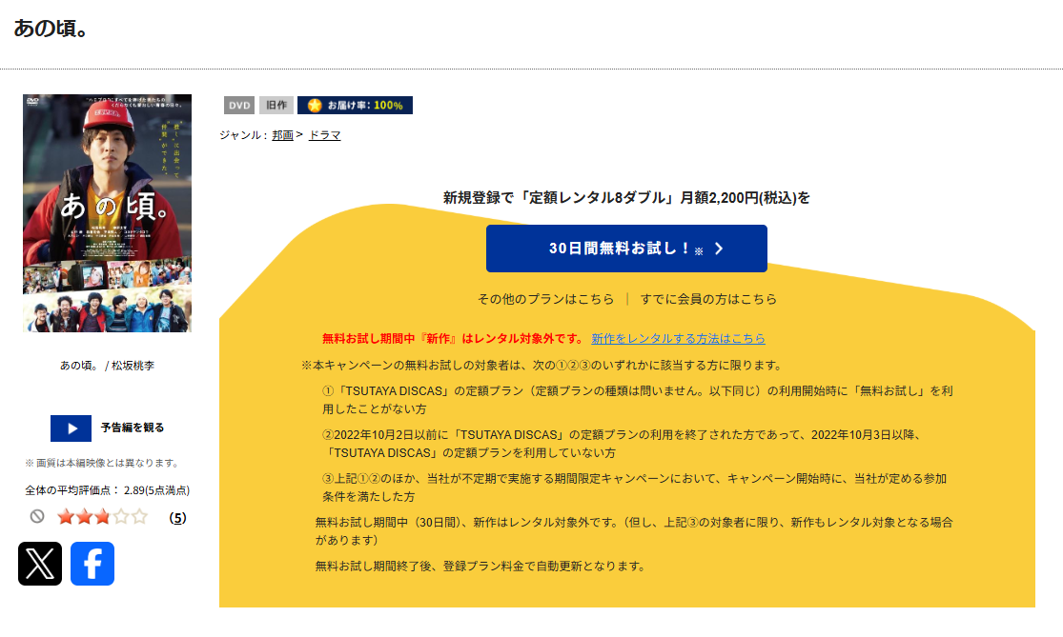Start the 30日間無料お試し trial button

(x=626, y=249)
